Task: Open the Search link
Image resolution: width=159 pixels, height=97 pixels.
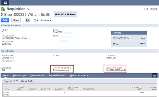Action: tap(154, 9)
